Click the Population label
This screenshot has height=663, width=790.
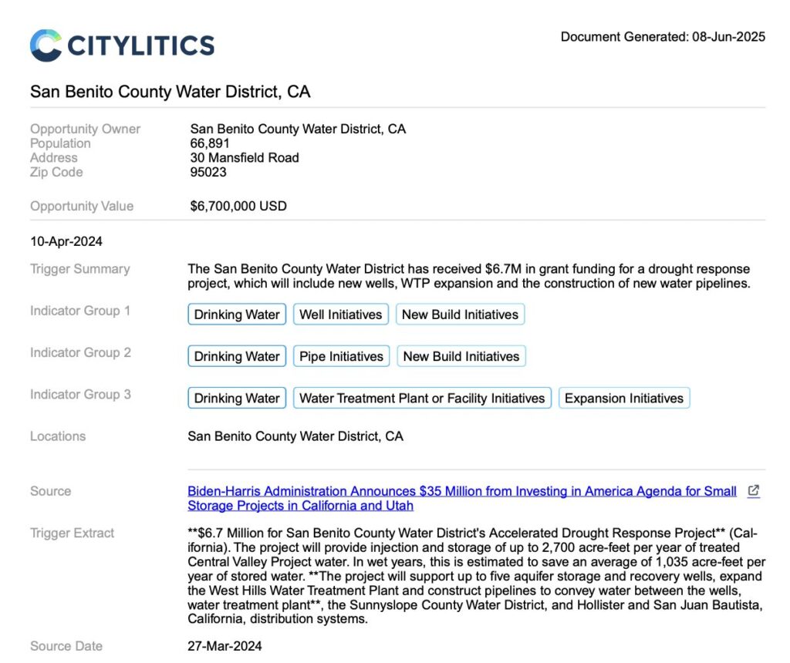[60, 143]
